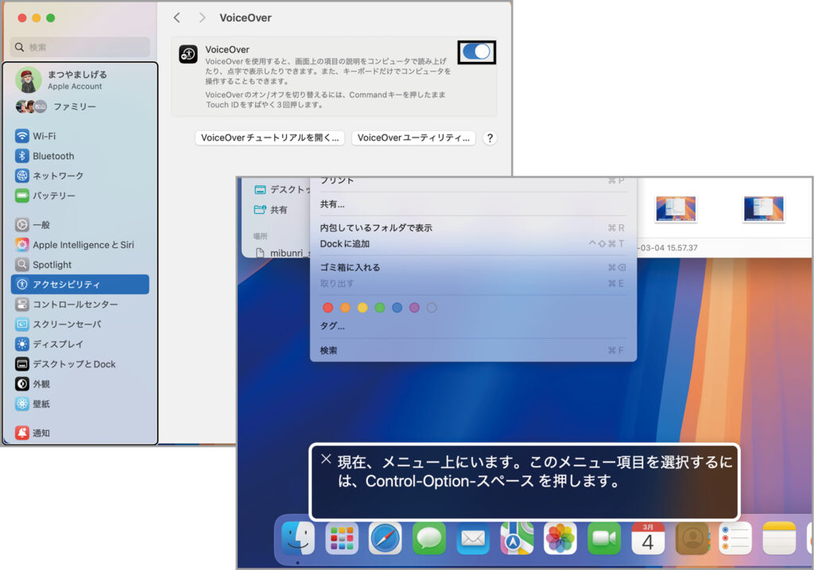The width and height of the screenshot is (814, 570).
Task: Select the left screenshot thumbnail in Finder
Action: click(676, 208)
